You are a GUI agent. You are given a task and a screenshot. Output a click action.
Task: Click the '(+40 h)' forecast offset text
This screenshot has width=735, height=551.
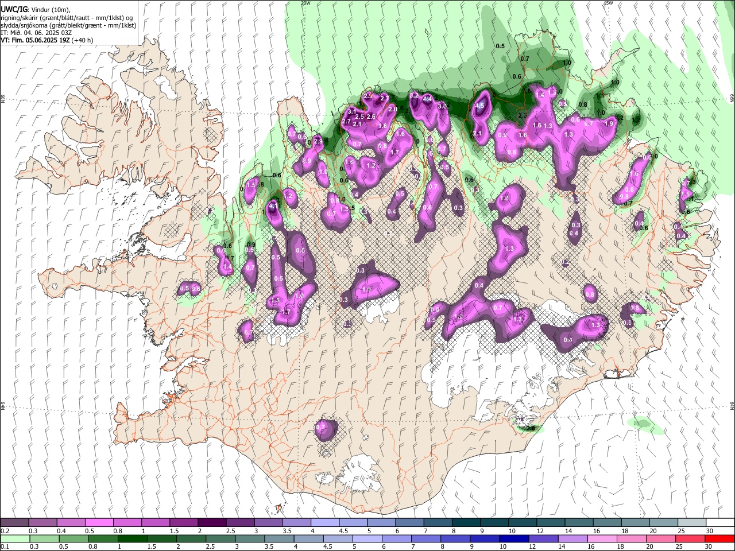(x=83, y=40)
